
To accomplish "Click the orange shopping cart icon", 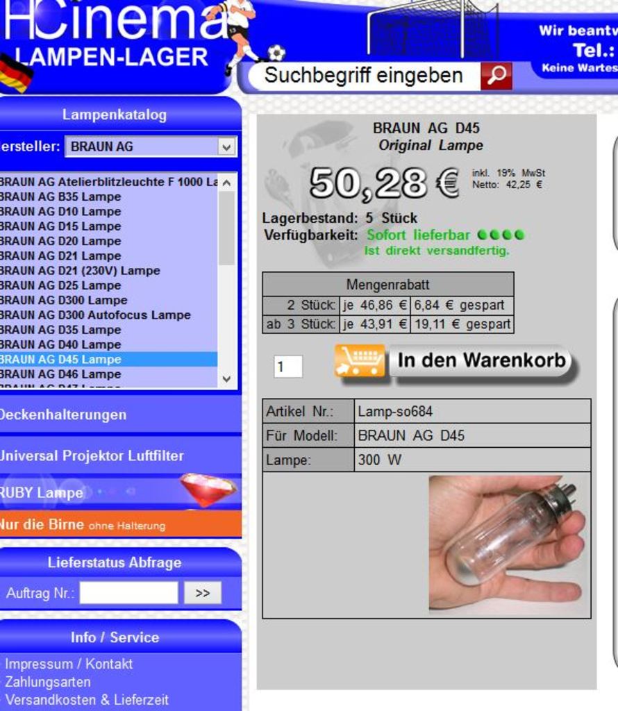I will (x=360, y=361).
